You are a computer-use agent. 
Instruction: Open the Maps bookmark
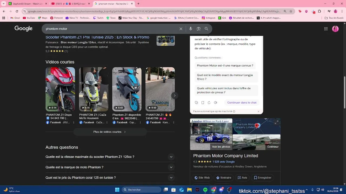pos(43,18)
